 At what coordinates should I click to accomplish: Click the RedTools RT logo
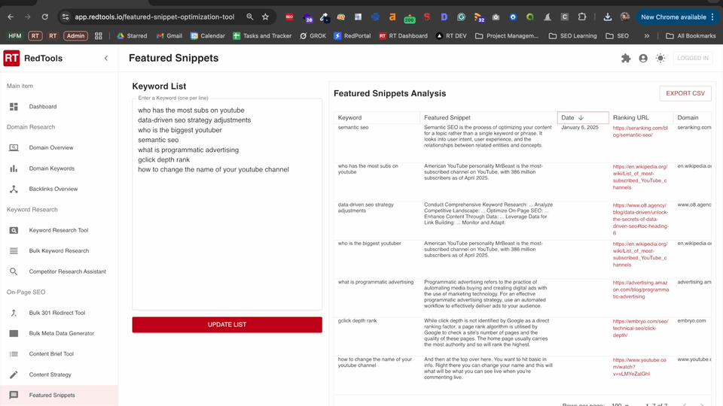(x=11, y=58)
